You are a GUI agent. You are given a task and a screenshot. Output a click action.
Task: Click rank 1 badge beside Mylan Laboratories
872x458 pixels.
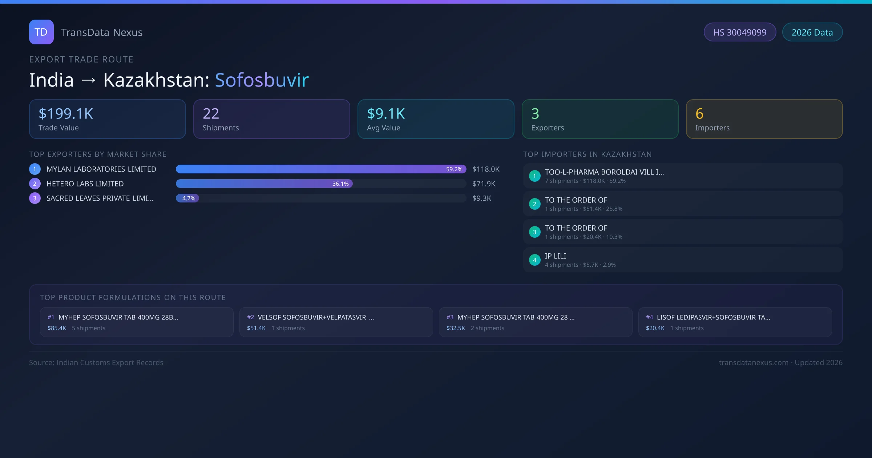tap(35, 169)
